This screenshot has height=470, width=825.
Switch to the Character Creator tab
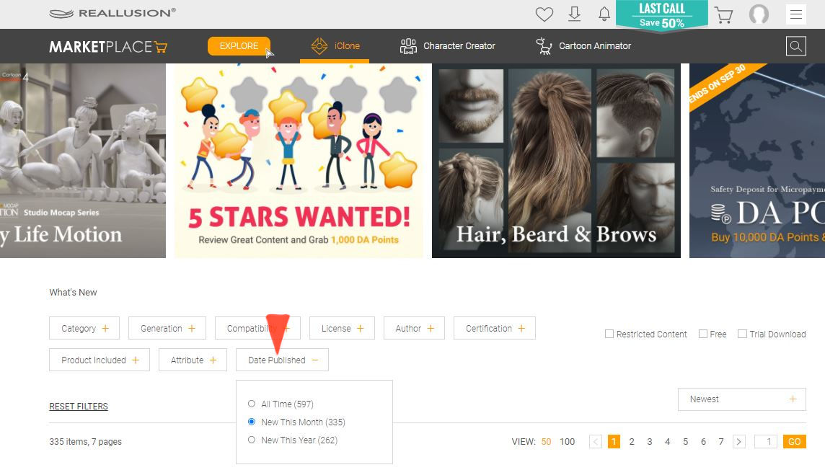coord(447,46)
